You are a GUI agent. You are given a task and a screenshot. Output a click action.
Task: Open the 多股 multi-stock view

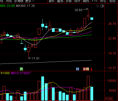(x=69, y=1)
